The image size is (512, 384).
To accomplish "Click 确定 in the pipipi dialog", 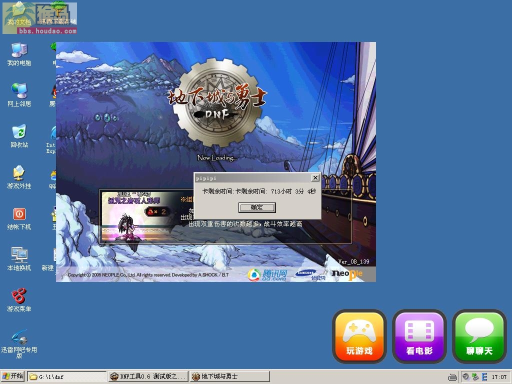I will click(x=257, y=207).
